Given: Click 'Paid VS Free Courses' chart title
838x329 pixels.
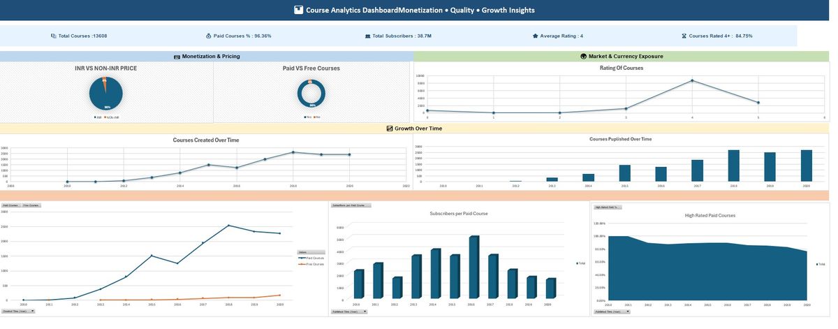Looking at the screenshot, I should pyautogui.click(x=311, y=68).
